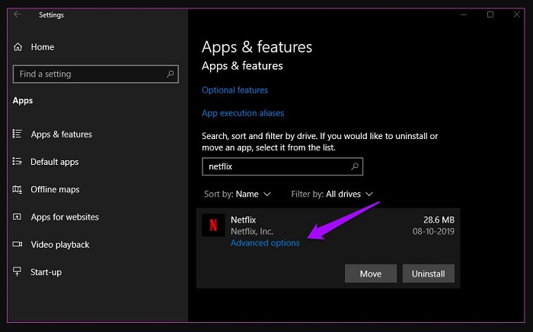
Task: Click the Find a setting search field
Action: coord(95,74)
